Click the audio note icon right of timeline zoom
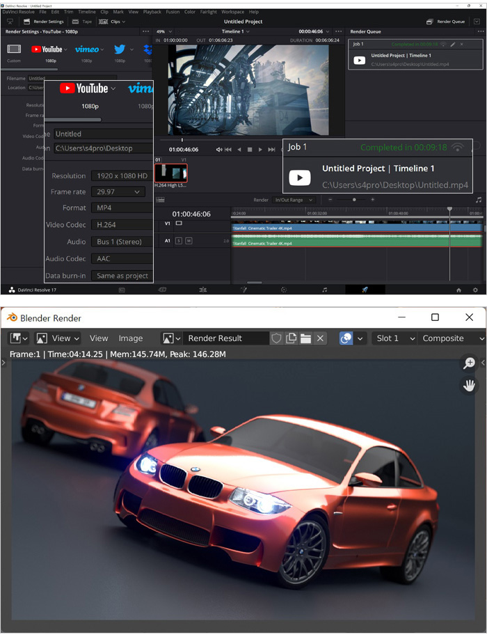487x637 pixels. [x=479, y=200]
